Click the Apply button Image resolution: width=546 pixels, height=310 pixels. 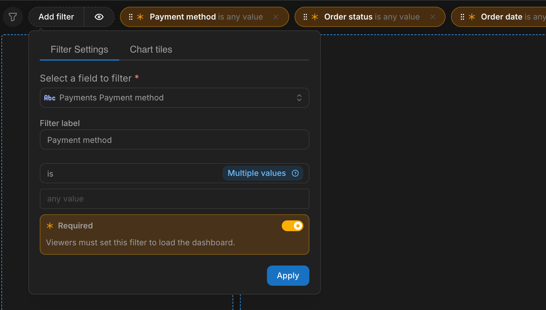coord(288,276)
